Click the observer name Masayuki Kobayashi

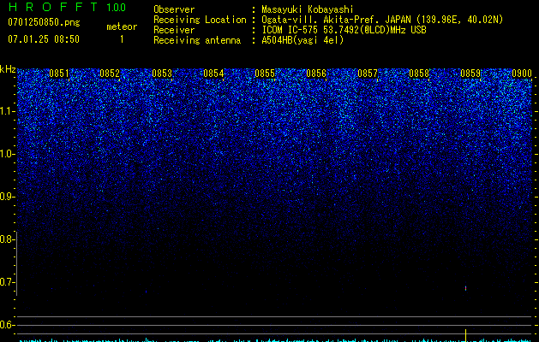pos(308,9)
